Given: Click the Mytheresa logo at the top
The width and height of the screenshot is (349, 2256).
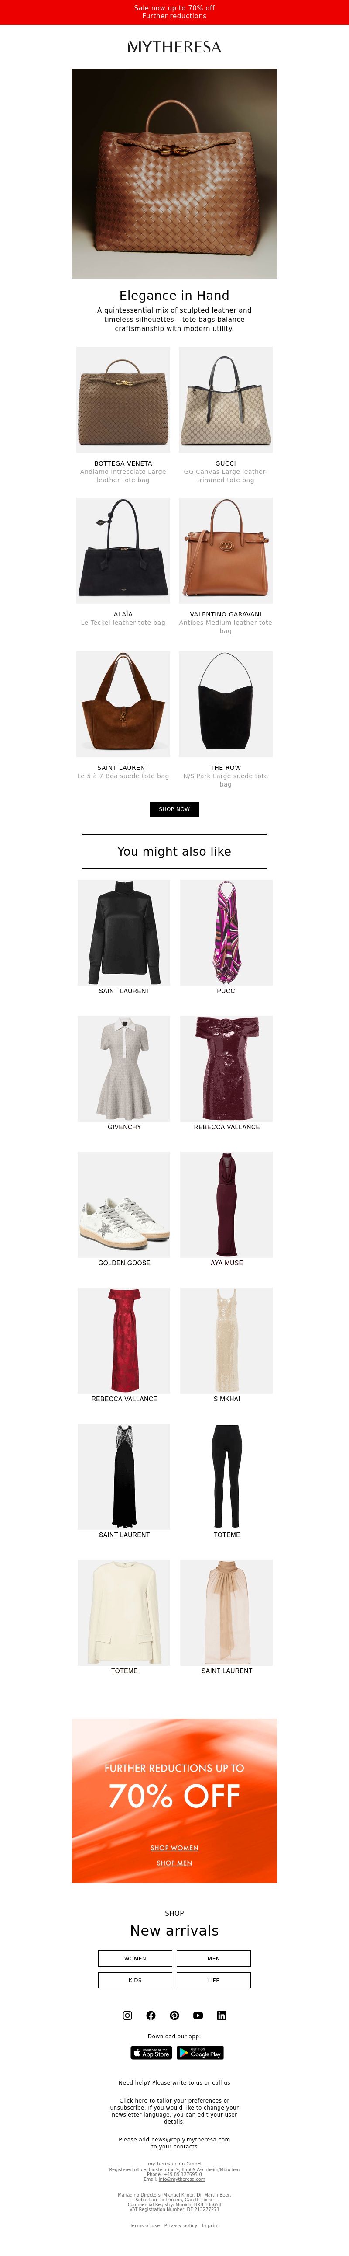Looking at the screenshot, I should point(174,46).
